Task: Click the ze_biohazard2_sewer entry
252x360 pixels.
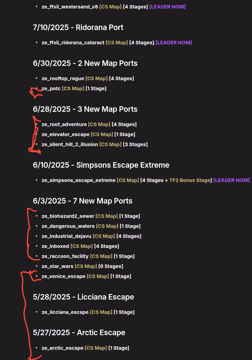Action: click(68, 216)
